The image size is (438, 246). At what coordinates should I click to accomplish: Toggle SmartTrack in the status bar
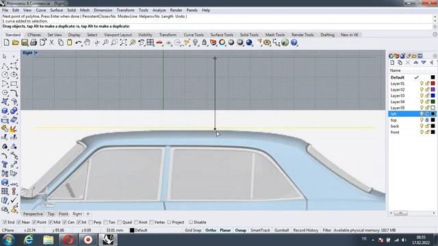(260, 230)
